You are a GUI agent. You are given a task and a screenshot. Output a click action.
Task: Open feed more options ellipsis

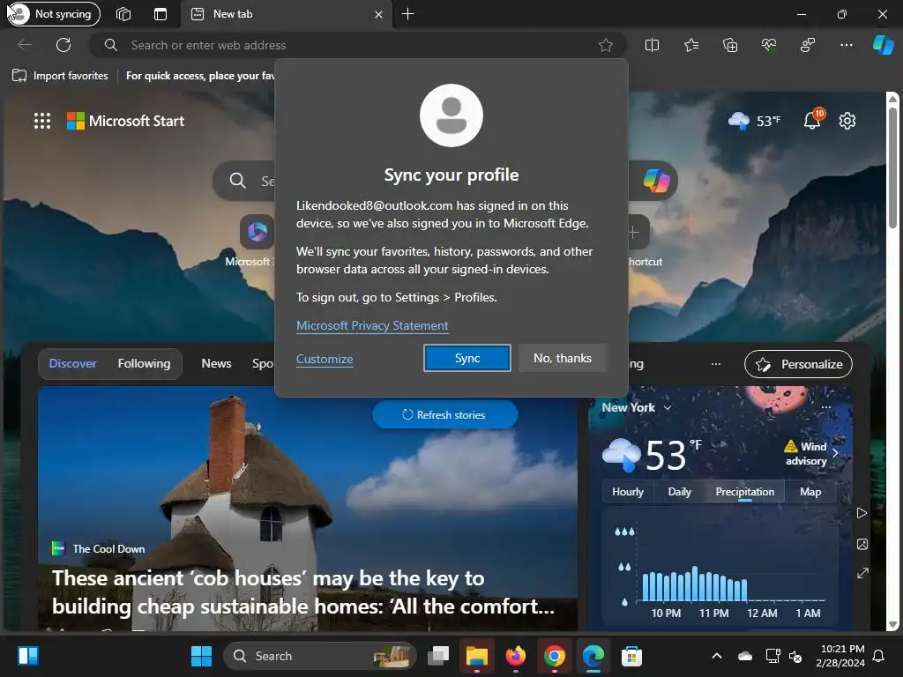716,364
